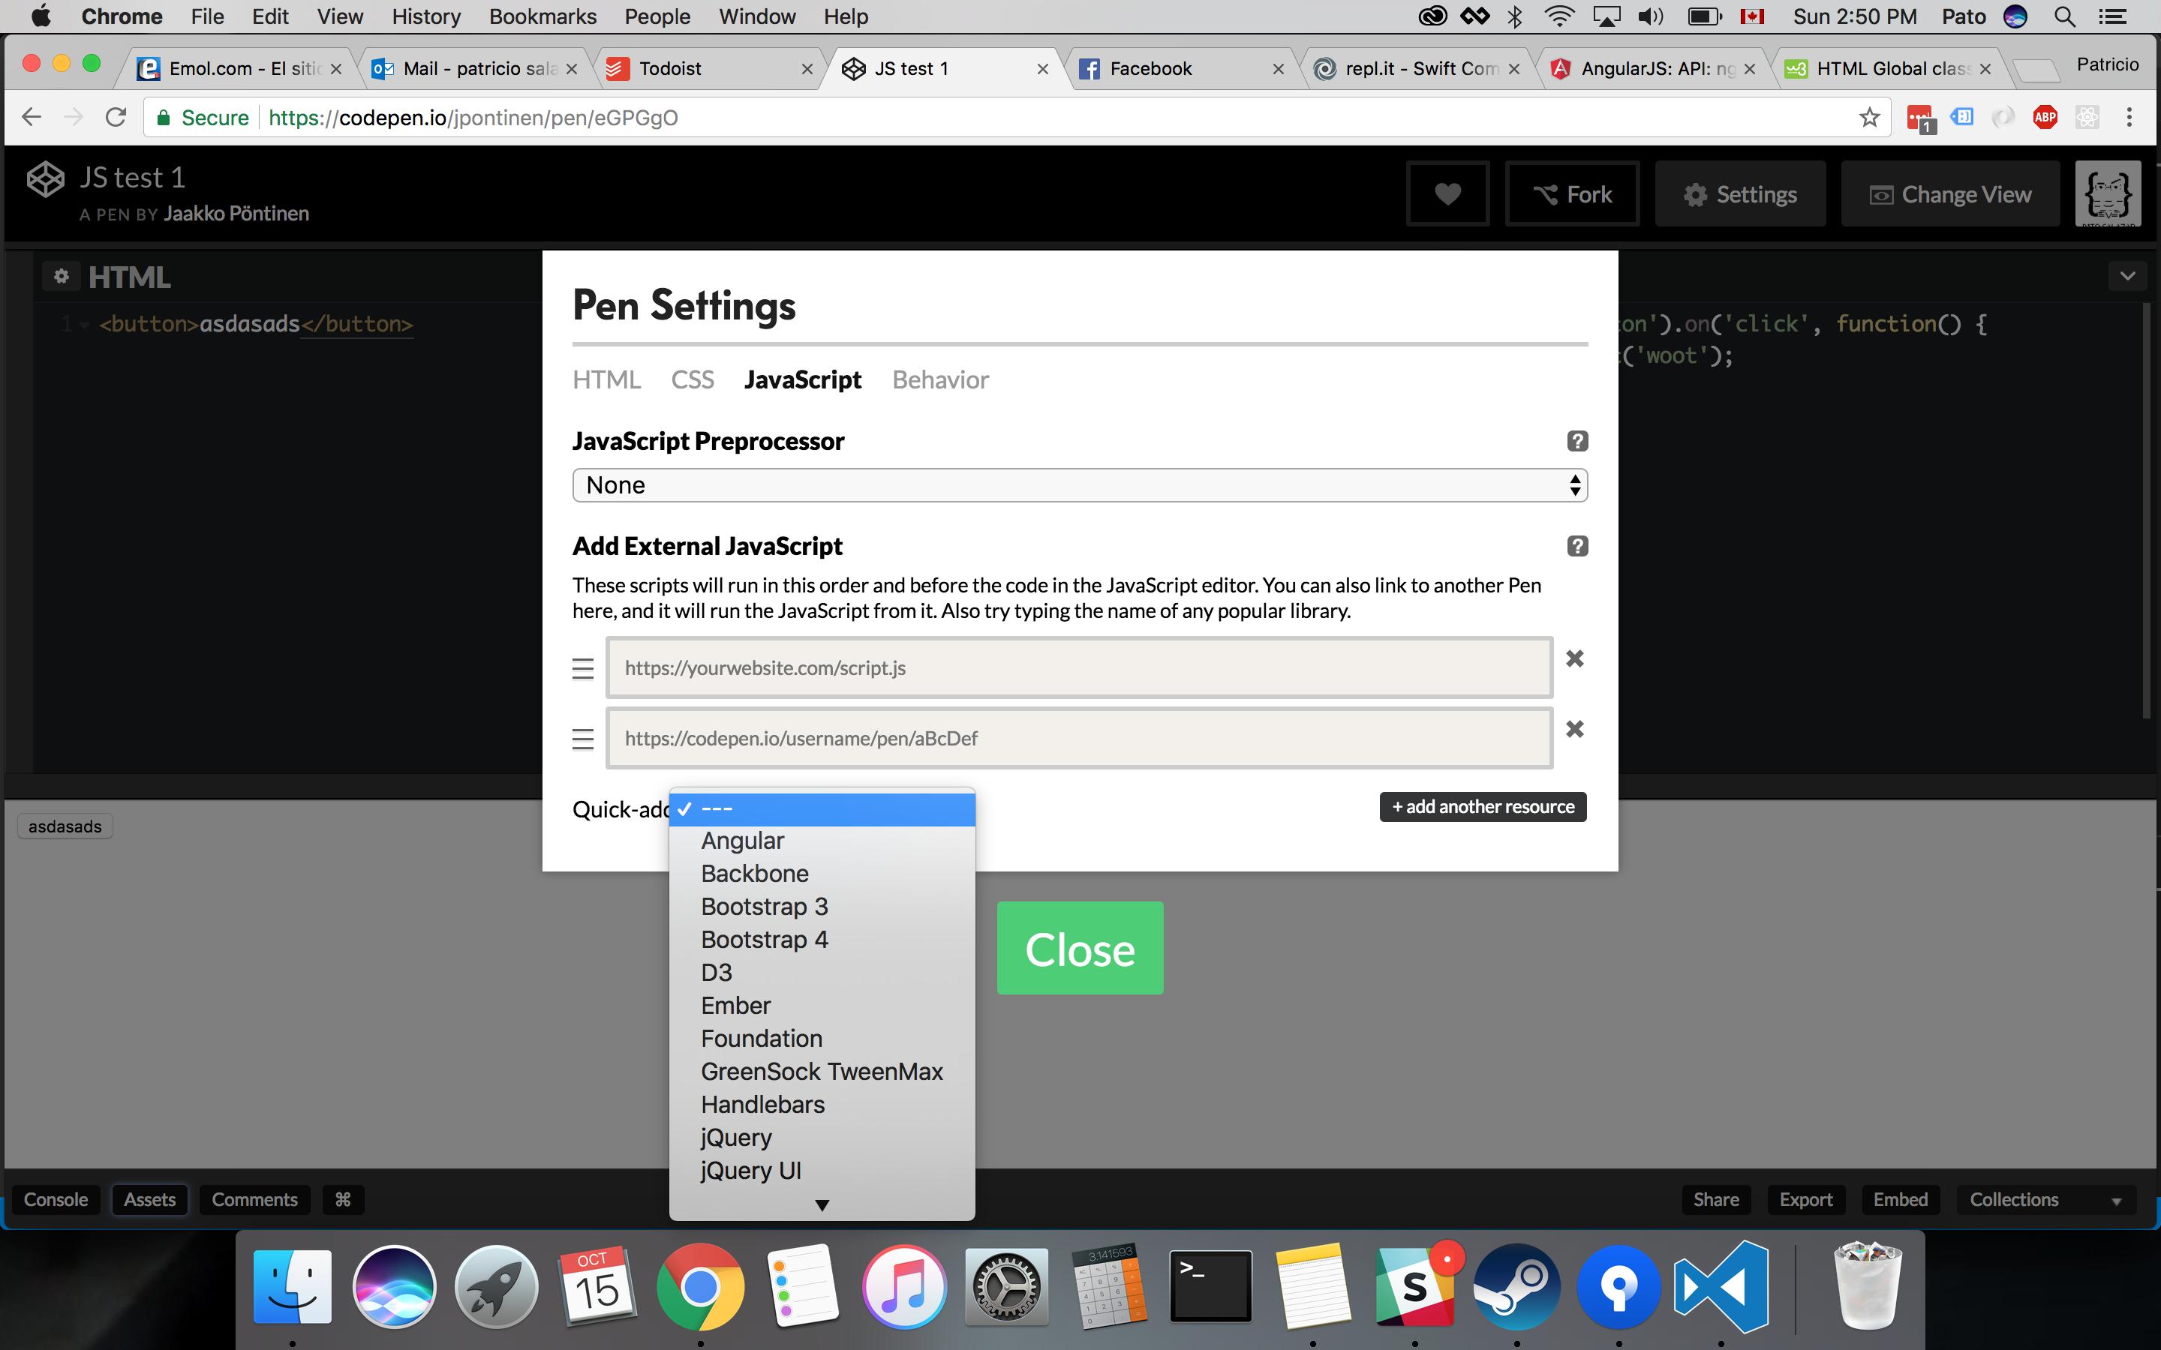The height and width of the screenshot is (1350, 2161).
Task: Select Bootstrap 4 in the Quick-add list
Action: (x=765, y=939)
